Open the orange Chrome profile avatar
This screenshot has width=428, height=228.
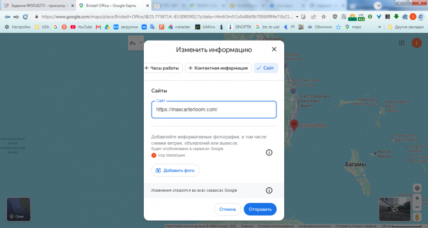413,17
